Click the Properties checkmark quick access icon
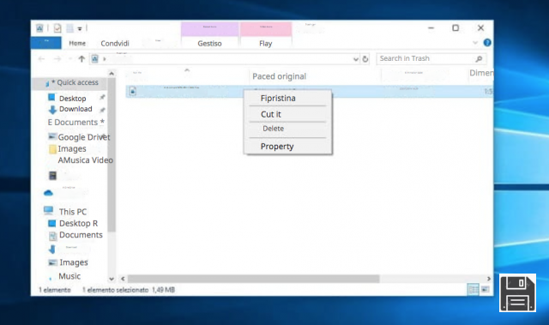 (57, 28)
